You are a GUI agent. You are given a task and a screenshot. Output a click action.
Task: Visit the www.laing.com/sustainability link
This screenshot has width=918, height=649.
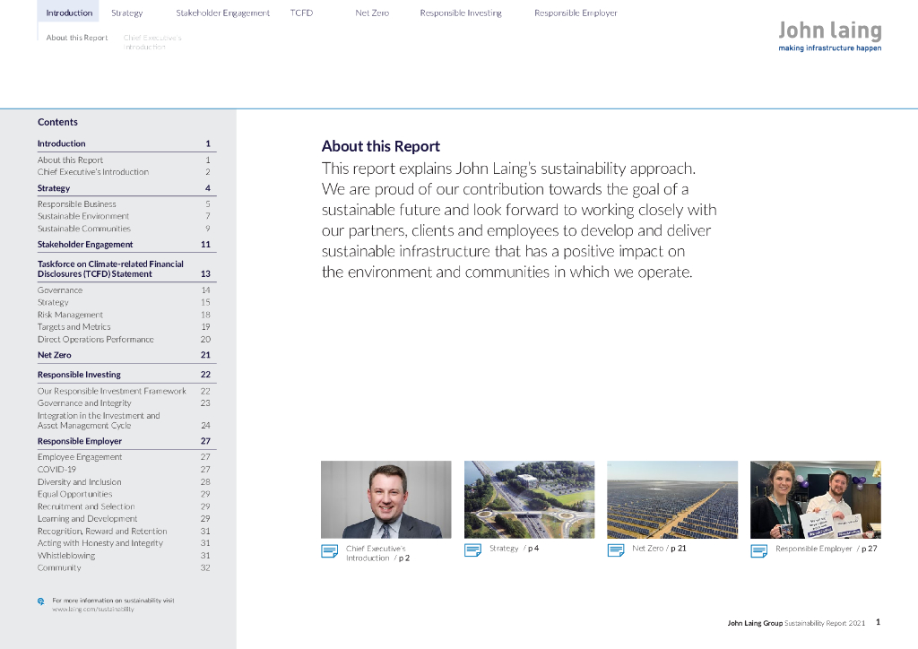pos(93,610)
